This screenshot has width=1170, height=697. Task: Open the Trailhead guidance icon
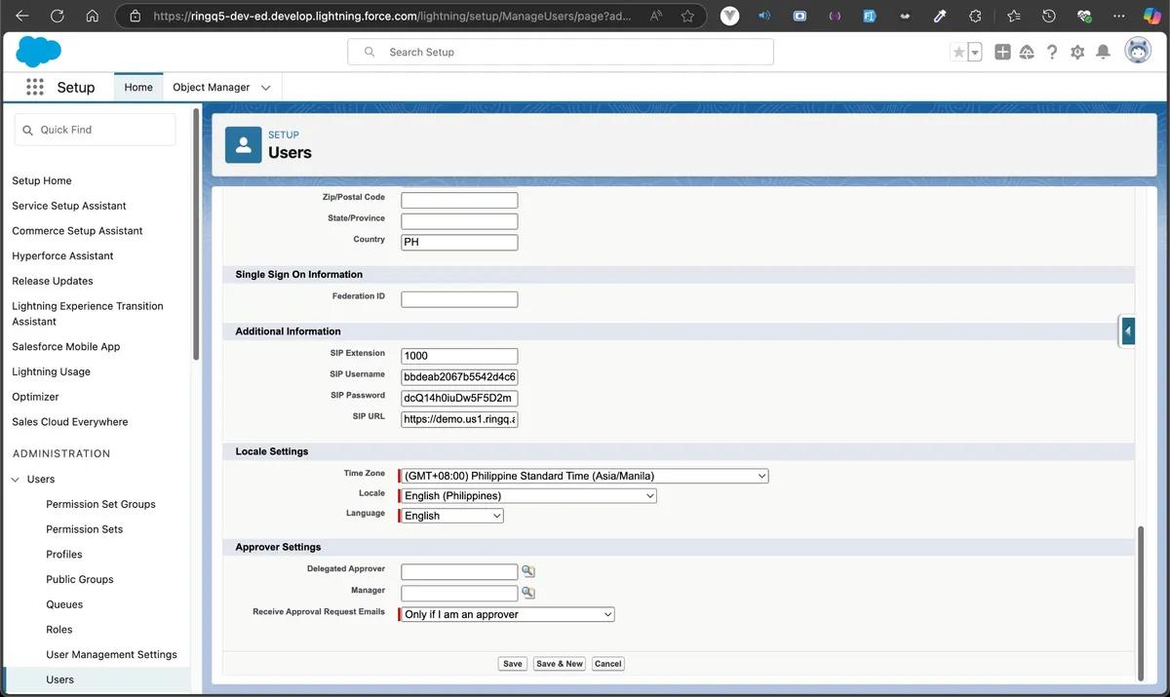pyautogui.click(x=1027, y=53)
